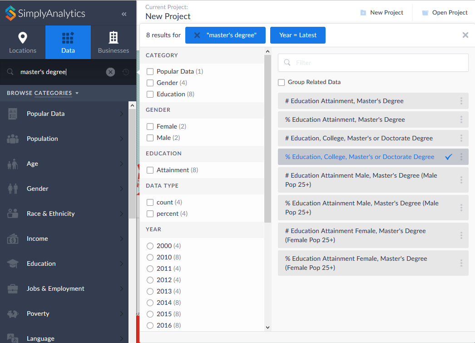Check the percent data type checkbox
The height and width of the screenshot is (343, 475).
(x=150, y=214)
